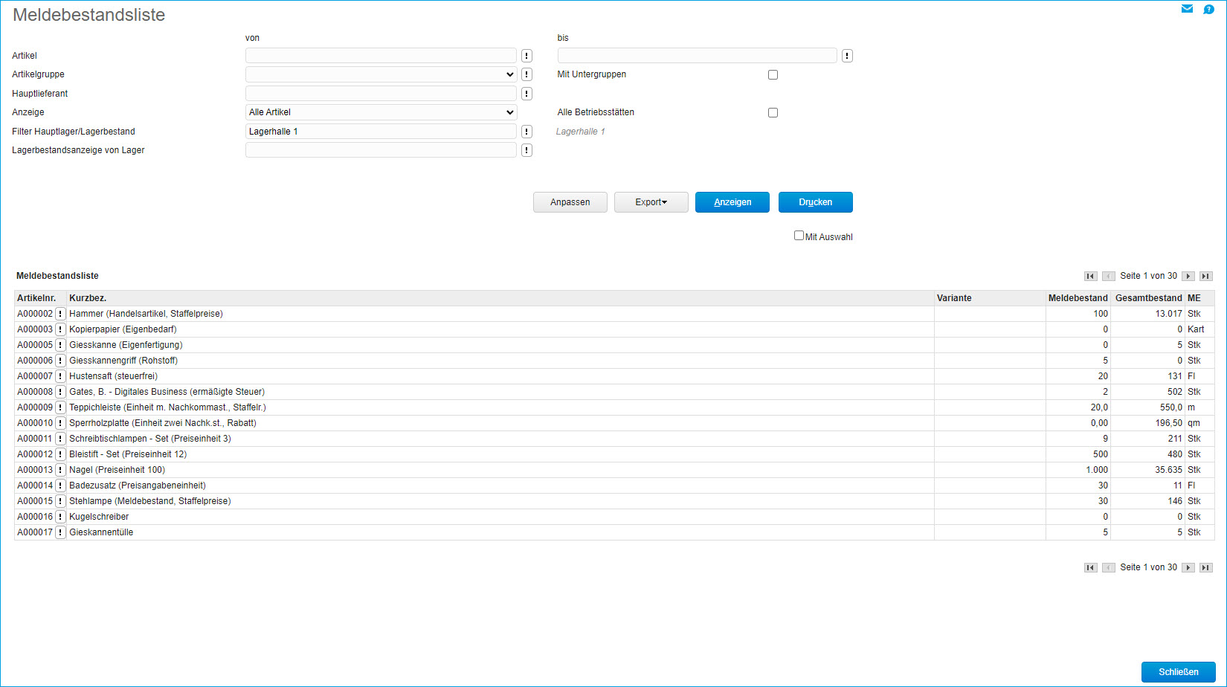Open detail icon for article A000008

click(x=61, y=392)
